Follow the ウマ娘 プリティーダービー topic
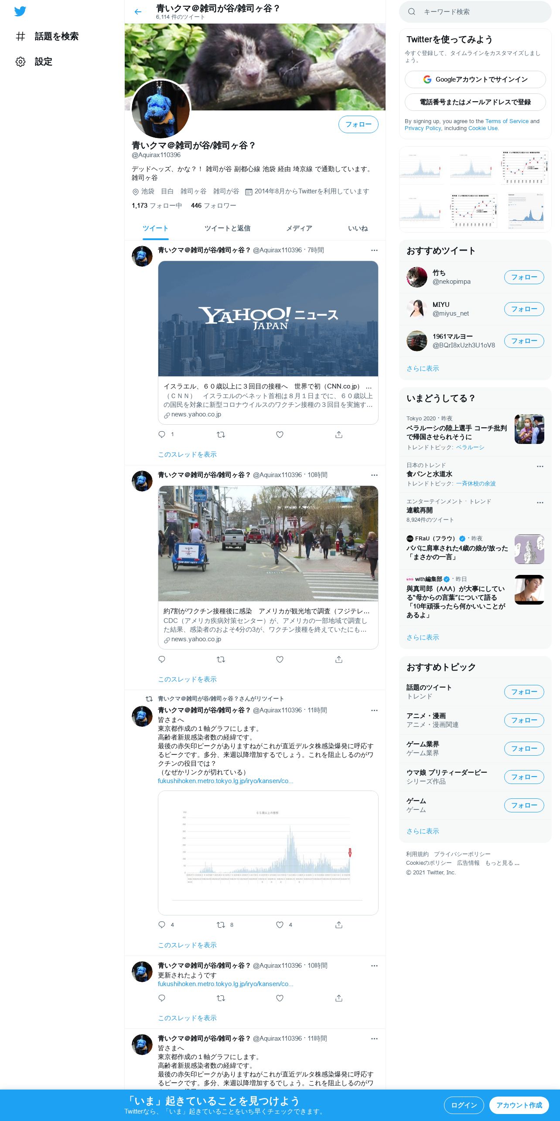 click(x=524, y=777)
